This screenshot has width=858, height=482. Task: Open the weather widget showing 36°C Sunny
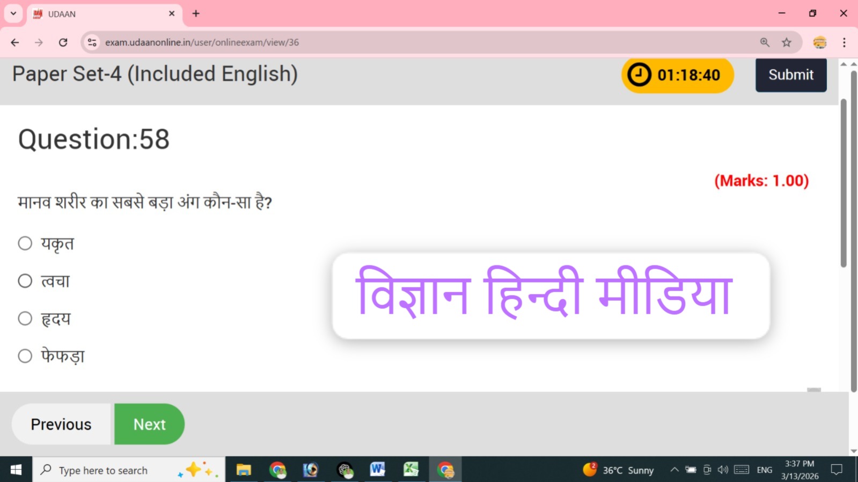click(x=618, y=470)
